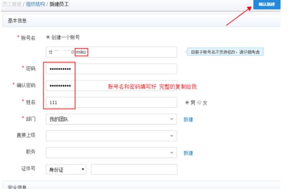The width and height of the screenshot is (306, 189).
Task: Click the 目前子账号名不支持修改 tooltip hint
Action: pyautogui.click(x=225, y=52)
